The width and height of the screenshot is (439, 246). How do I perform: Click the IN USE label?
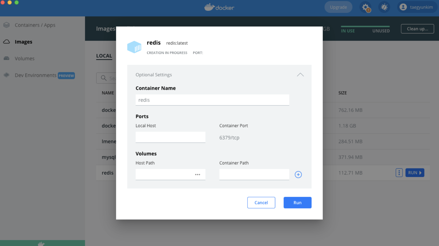click(x=348, y=31)
